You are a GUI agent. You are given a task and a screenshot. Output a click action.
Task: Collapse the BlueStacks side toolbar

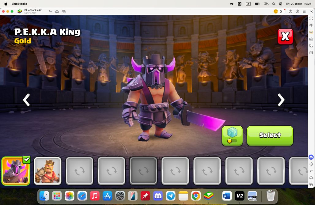click(311, 11)
